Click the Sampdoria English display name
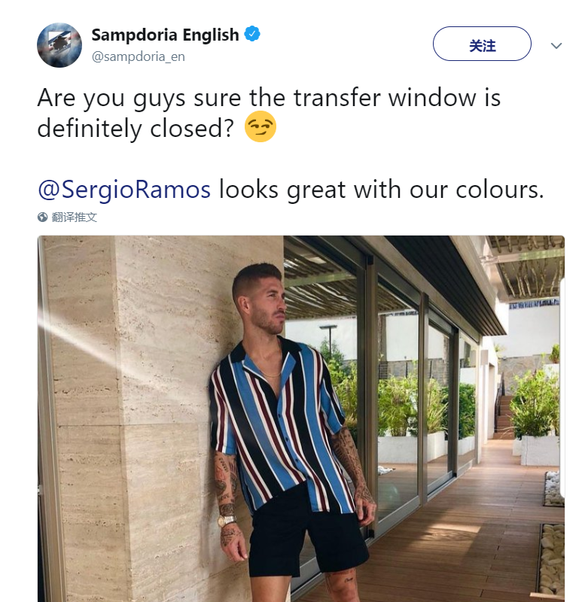The image size is (588, 602). [x=165, y=35]
